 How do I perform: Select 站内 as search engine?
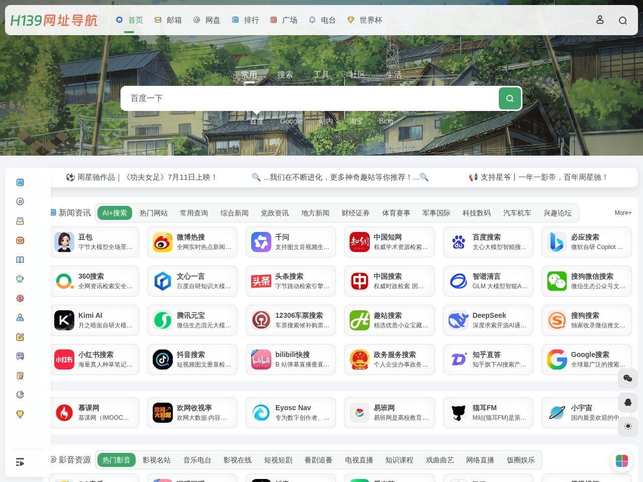[x=326, y=121]
